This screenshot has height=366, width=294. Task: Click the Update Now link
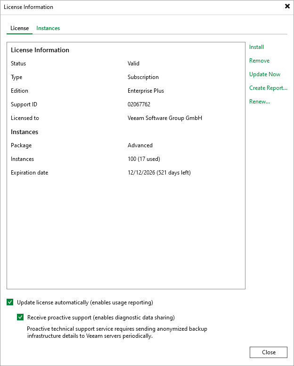coord(265,74)
